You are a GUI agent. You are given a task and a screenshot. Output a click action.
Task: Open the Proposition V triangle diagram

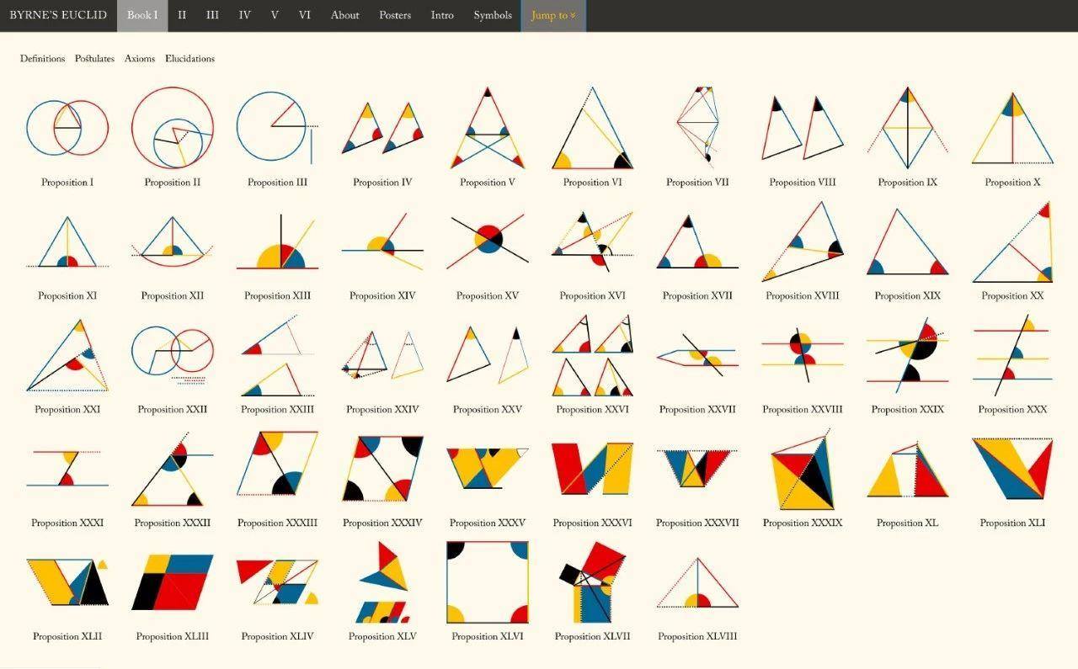[x=488, y=128]
